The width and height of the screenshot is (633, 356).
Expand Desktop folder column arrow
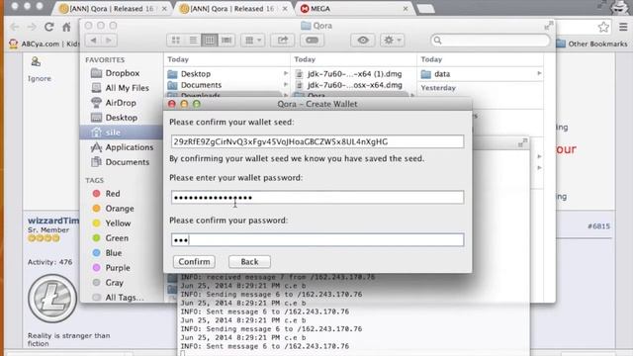pyautogui.click(x=286, y=73)
